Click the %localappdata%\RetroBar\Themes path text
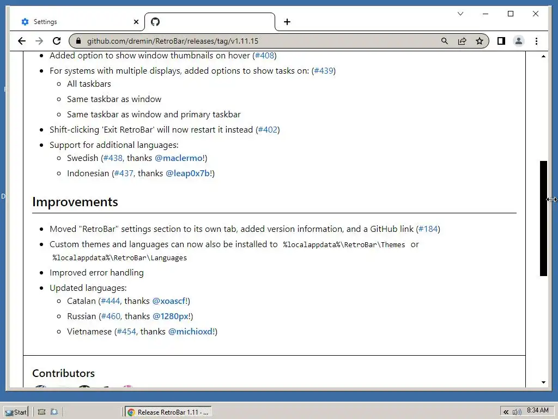 (x=344, y=245)
